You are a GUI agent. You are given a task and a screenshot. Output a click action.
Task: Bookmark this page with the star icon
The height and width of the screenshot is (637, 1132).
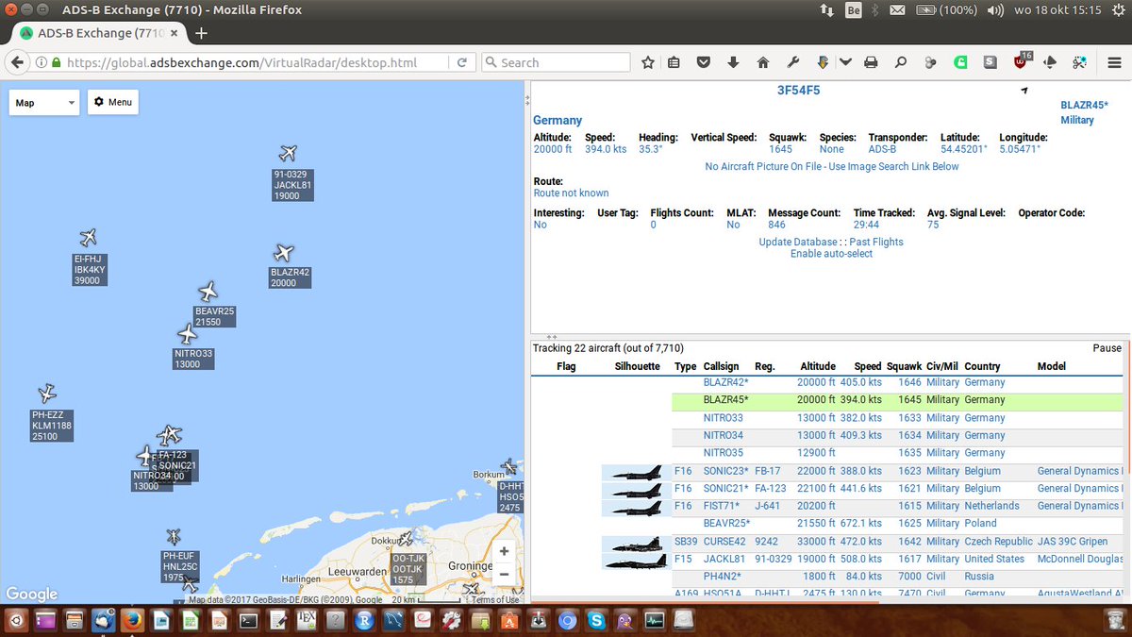pos(648,63)
